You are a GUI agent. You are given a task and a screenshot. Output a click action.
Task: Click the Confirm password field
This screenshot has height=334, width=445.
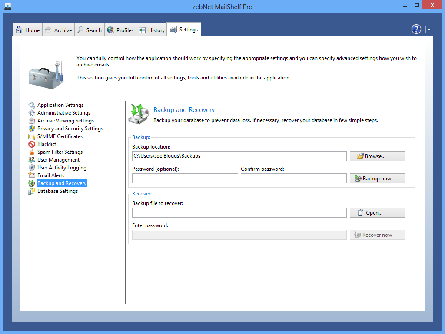[293, 179]
